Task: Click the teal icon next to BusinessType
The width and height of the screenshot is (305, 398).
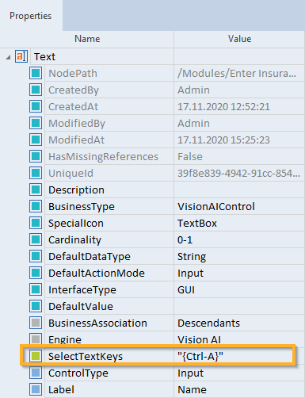Action: tap(36, 206)
